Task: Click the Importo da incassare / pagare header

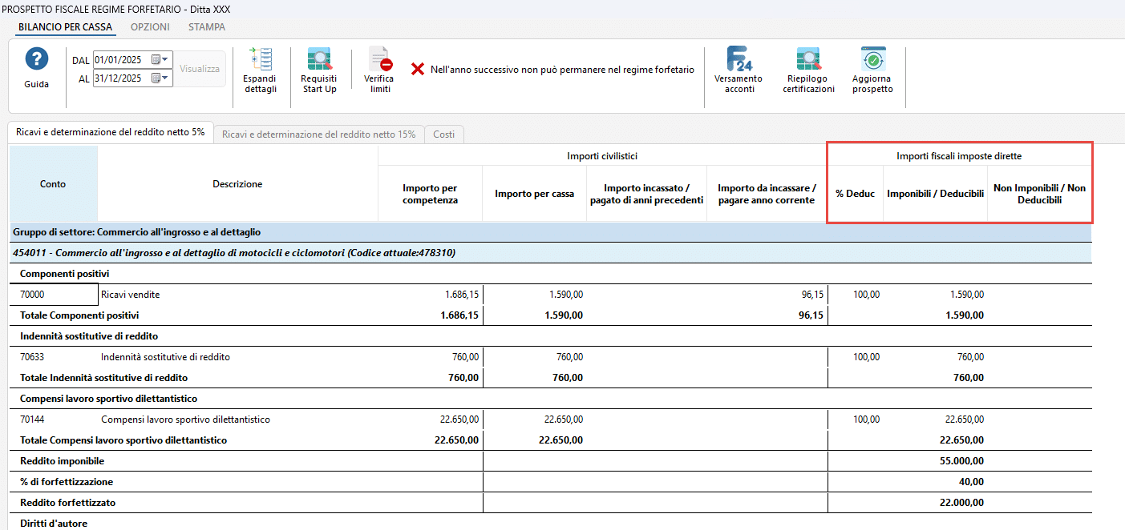Action: (767, 194)
